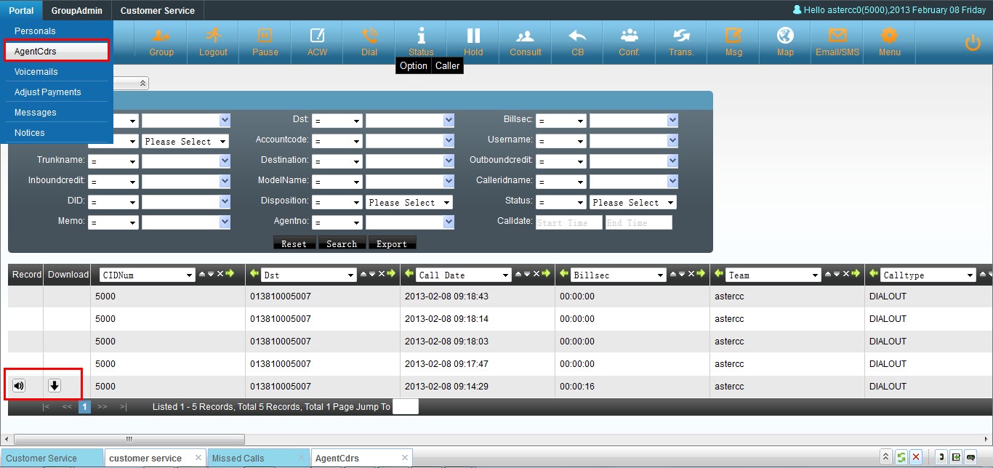Image resolution: width=993 pixels, height=468 pixels.
Task: Click the Export button
Action: 392,243
